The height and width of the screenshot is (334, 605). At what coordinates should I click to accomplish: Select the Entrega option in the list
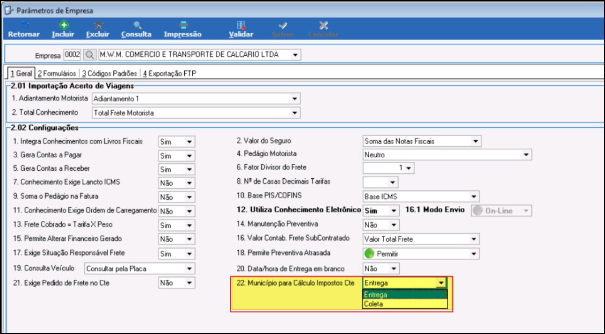point(405,295)
